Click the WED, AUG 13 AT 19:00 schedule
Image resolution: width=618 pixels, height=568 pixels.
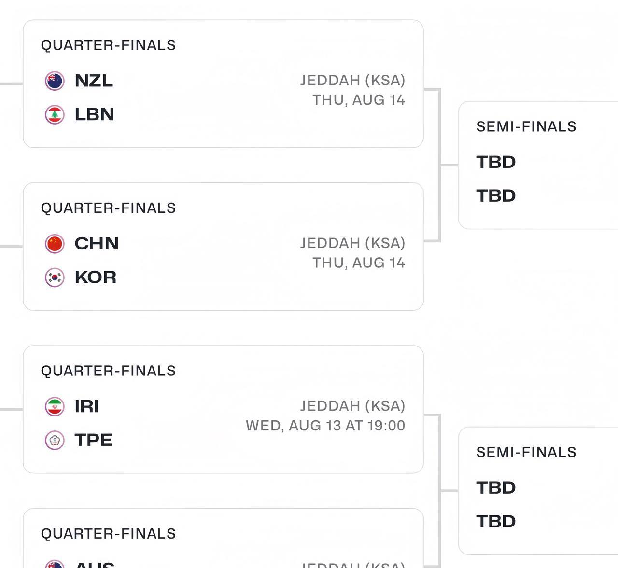click(325, 426)
